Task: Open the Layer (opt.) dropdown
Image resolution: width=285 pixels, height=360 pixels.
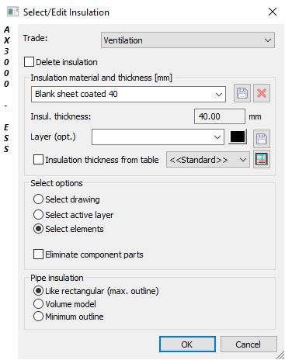Action: click(x=158, y=137)
